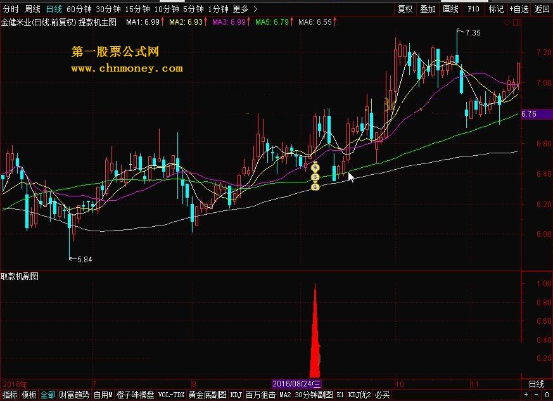553x401 pixels.
Task: Choose the K1 indicator tab
Action: 340,395
